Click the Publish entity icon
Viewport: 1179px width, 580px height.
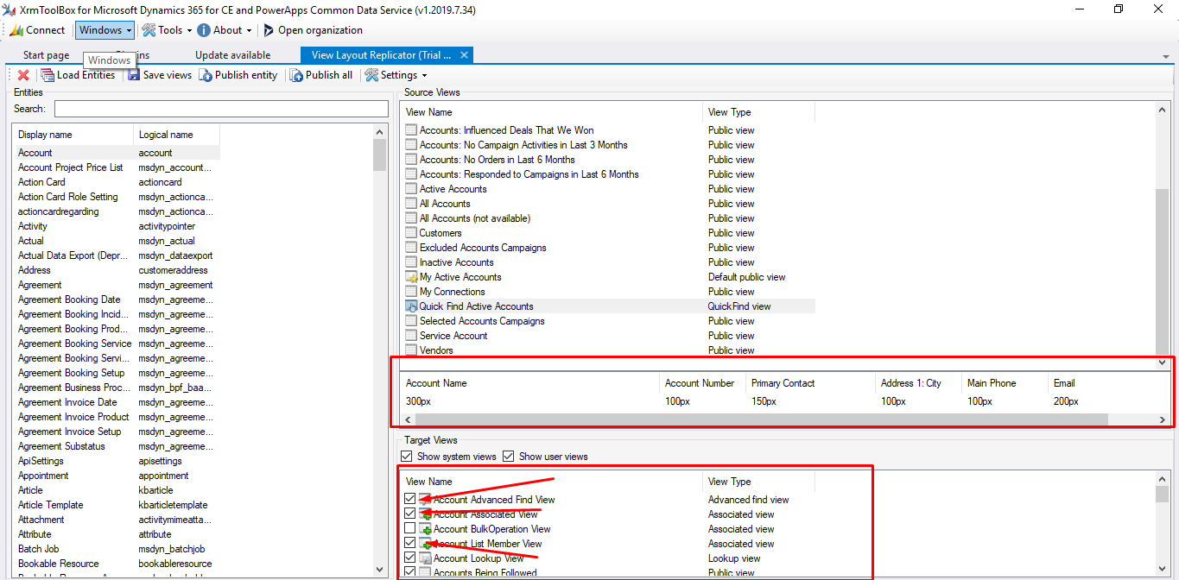(206, 75)
